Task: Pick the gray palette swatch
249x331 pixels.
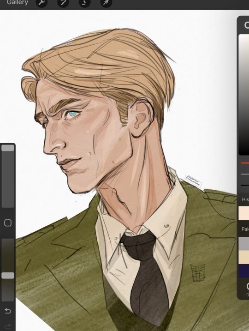Action: (244, 244)
